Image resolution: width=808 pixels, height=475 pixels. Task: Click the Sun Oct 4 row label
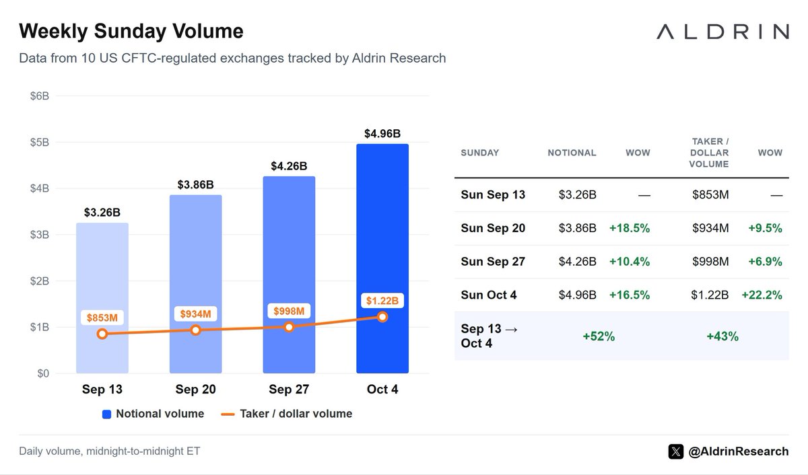point(489,295)
